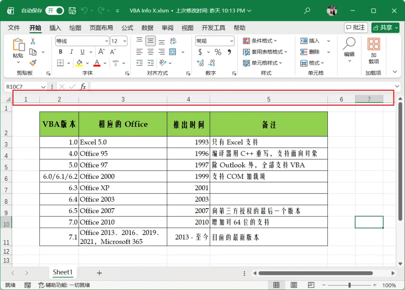Click the yellow fill color button
The image size is (405, 290).
point(79,63)
